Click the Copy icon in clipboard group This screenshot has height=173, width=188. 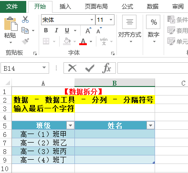coord(25,30)
